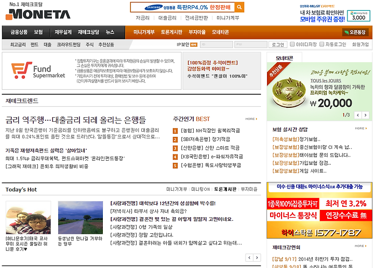374x268 pixels.
Task: Click MORE next to 주간인기 BEST
Action: pyautogui.click(x=251, y=119)
